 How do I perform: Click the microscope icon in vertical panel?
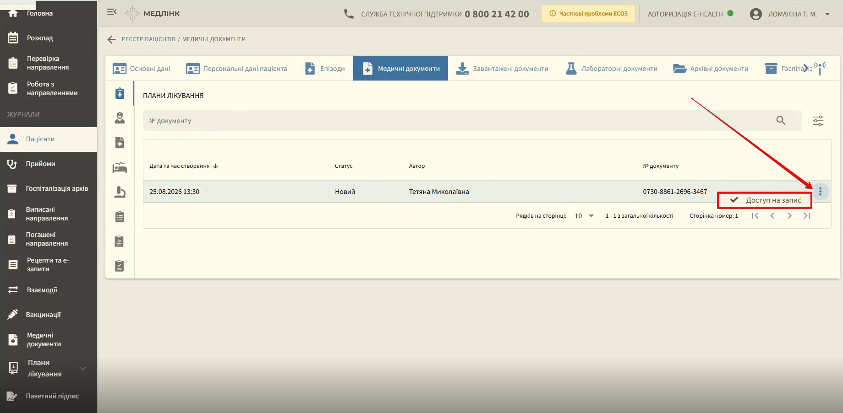pos(120,192)
